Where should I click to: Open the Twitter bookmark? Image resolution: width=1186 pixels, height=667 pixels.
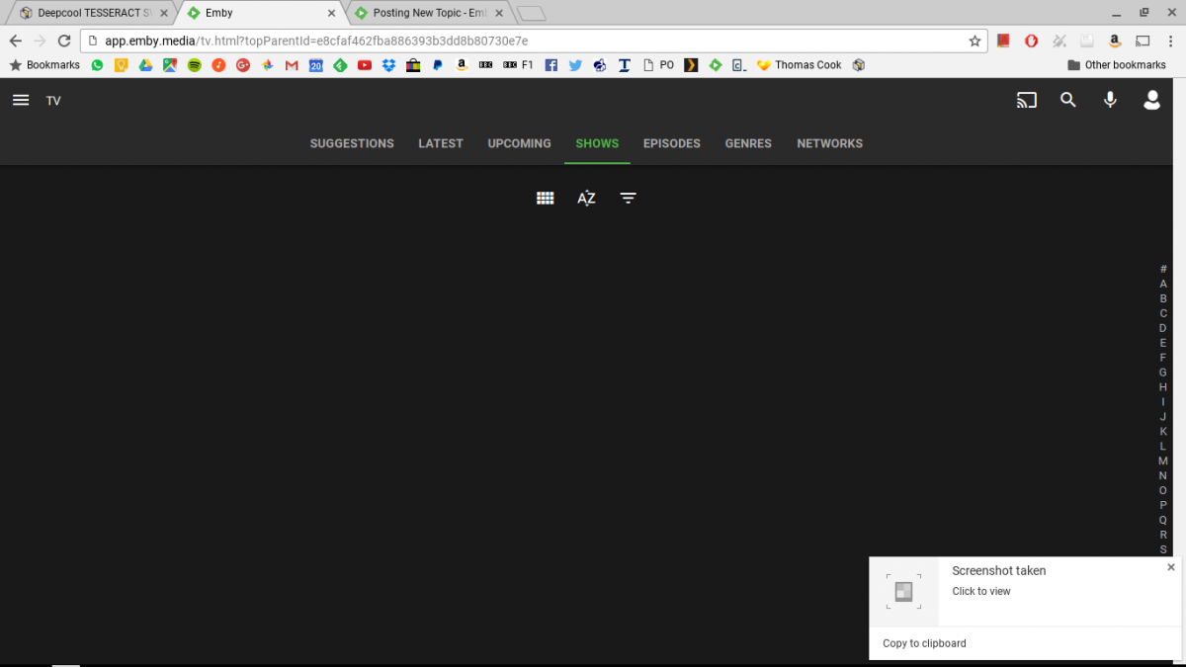(x=575, y=65)
